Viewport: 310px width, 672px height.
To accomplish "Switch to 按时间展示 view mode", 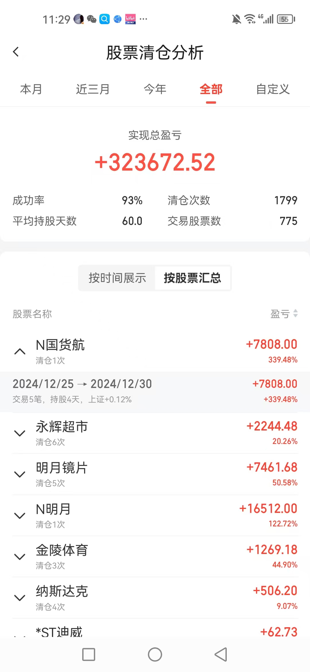I will (117, 278).
